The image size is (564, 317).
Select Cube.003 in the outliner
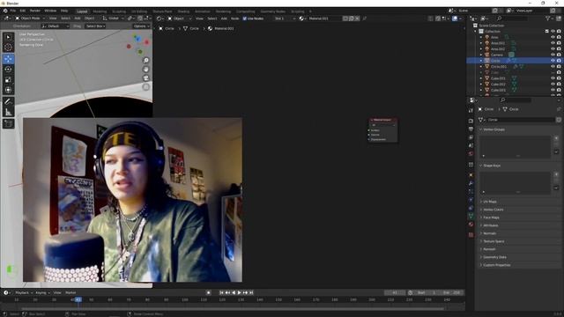(x=498, y=90)
